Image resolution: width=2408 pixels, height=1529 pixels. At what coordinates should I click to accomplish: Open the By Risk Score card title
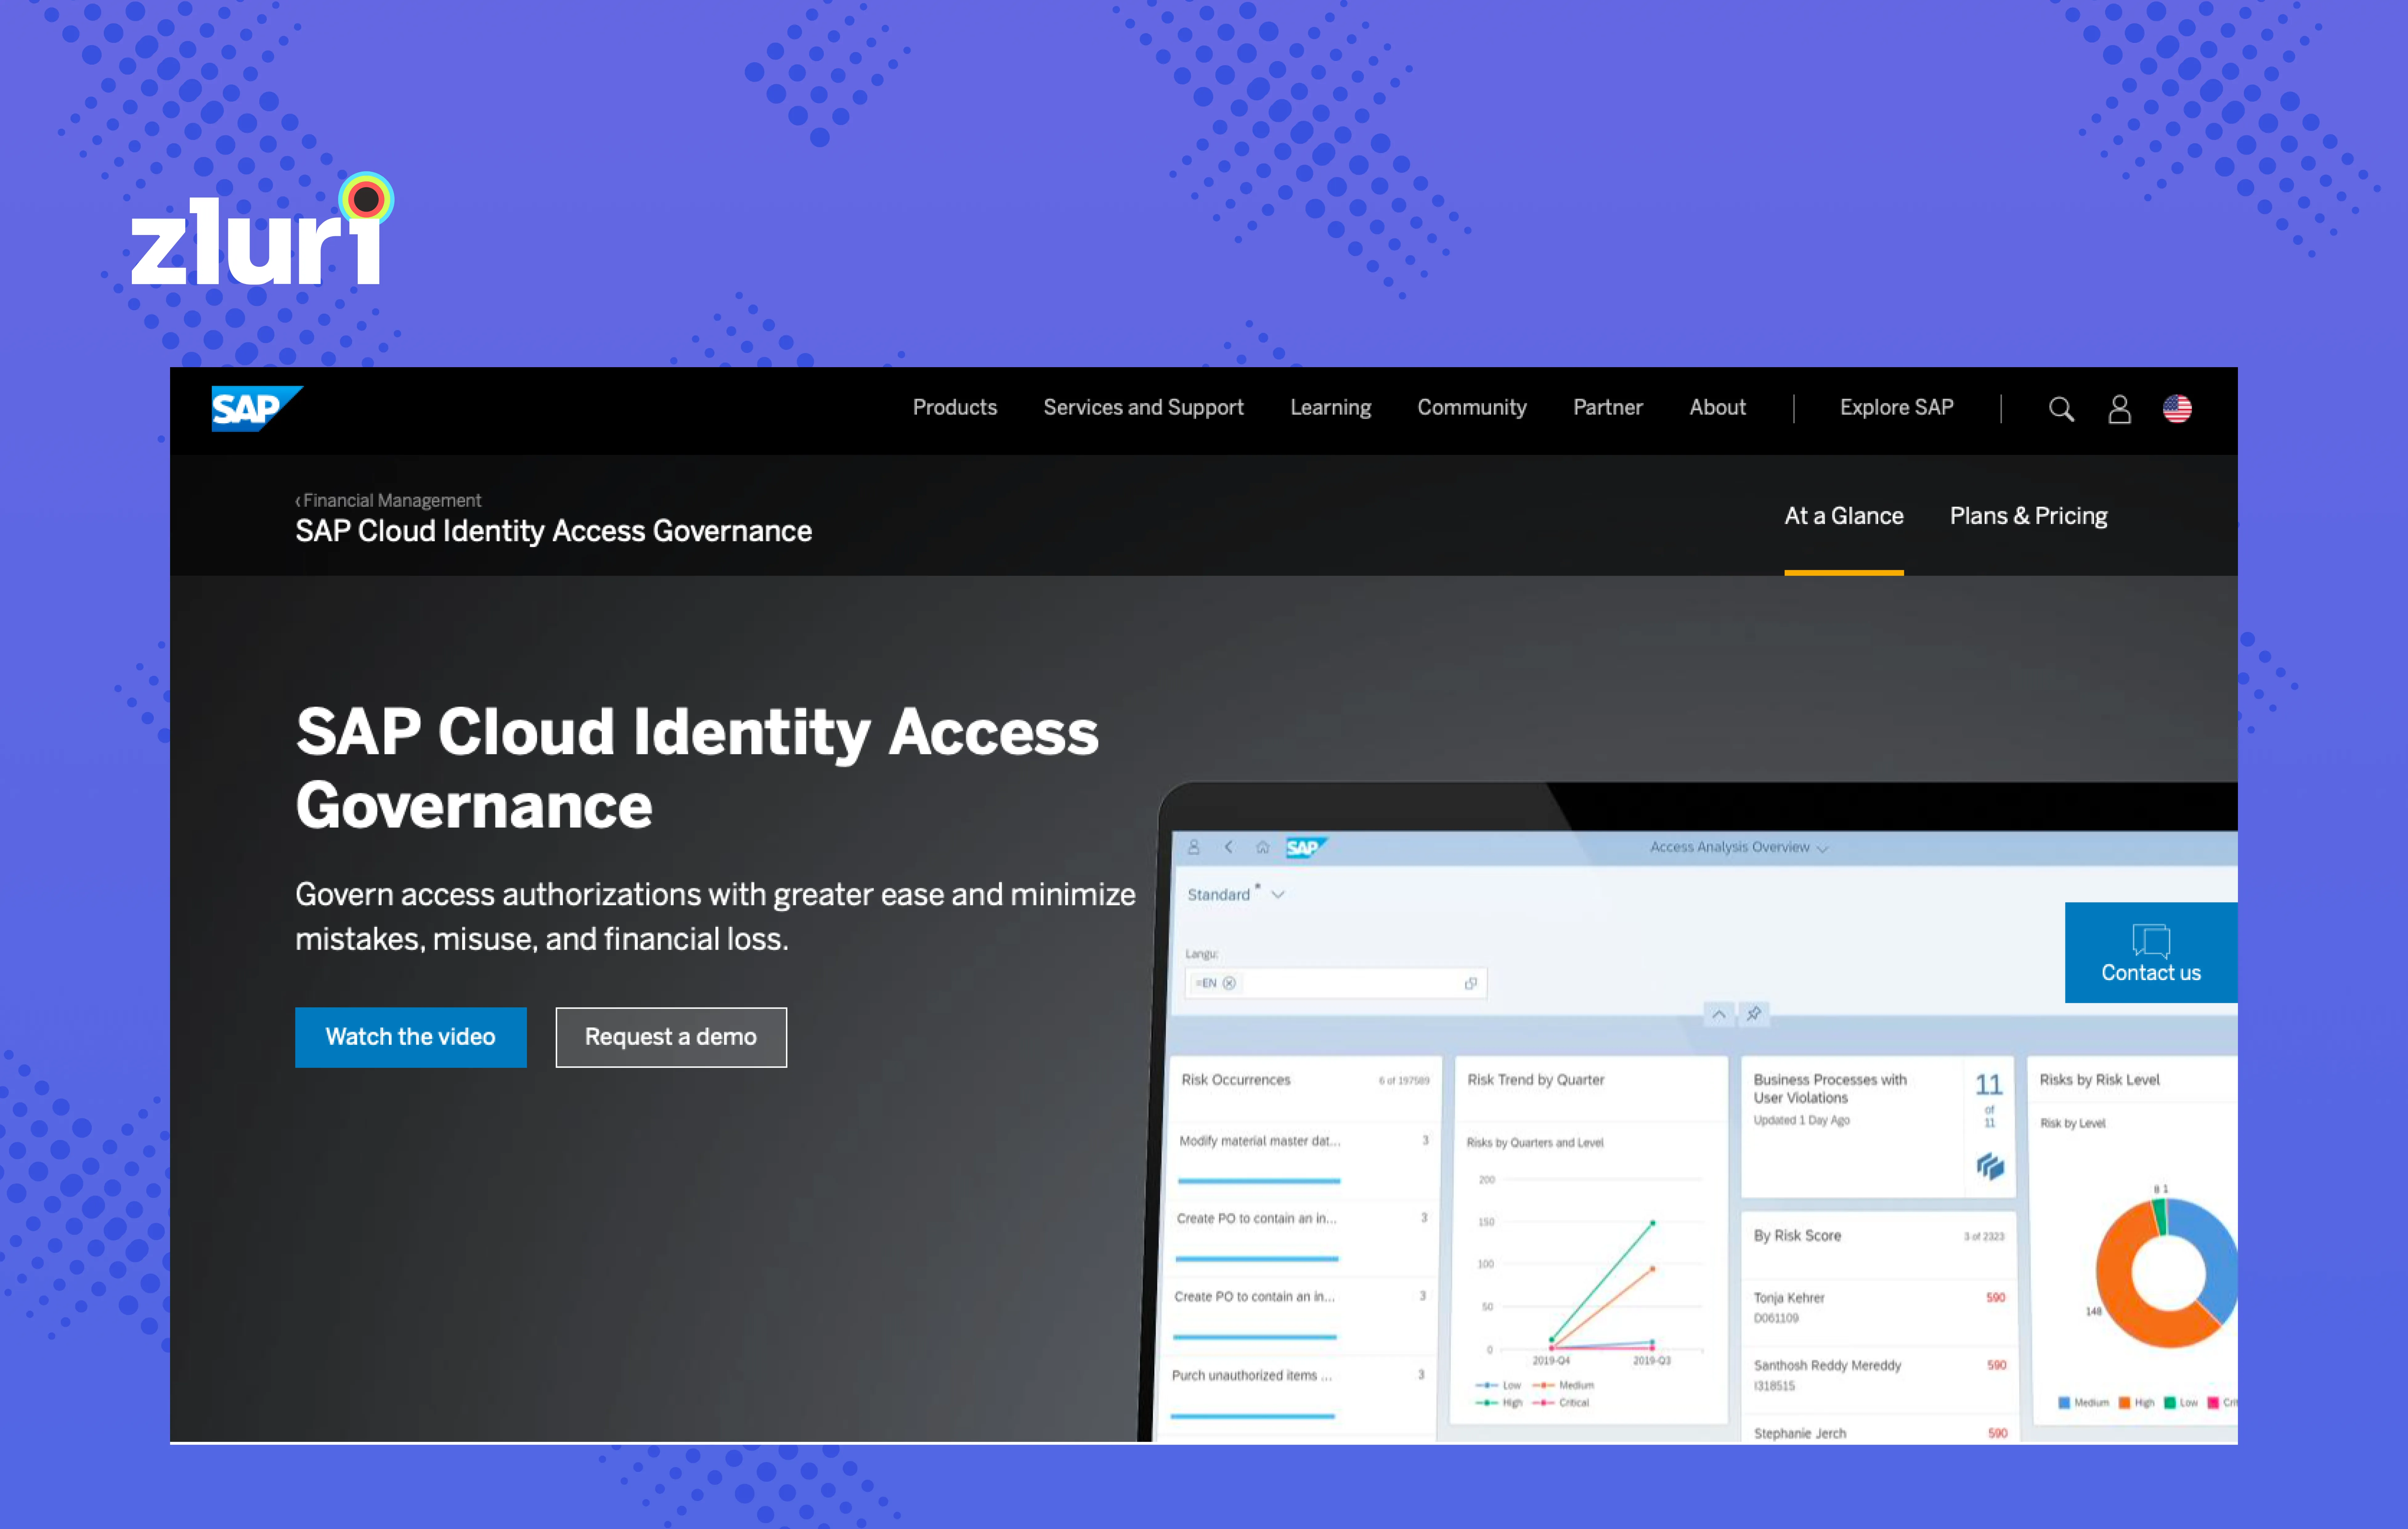pos(1797,1236)
